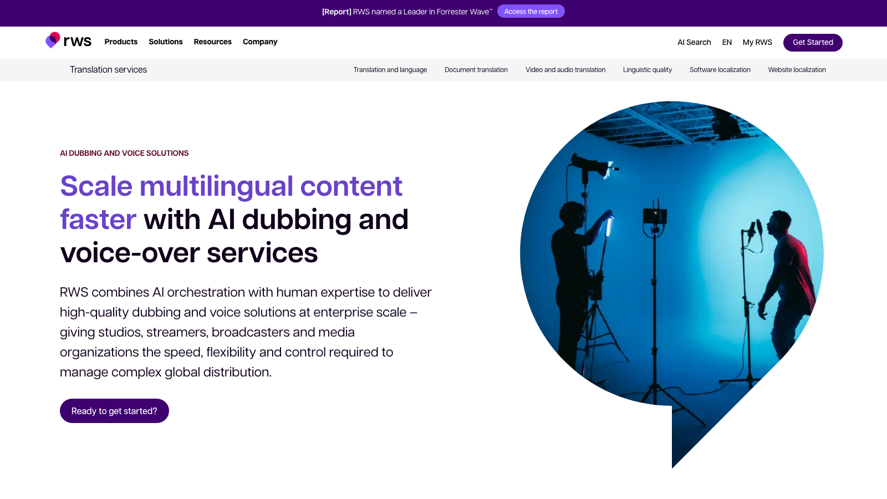Viewport: 887px width, 499px height.
Task: Click the Forrester Wave report banner text
Action: [407, 12]
